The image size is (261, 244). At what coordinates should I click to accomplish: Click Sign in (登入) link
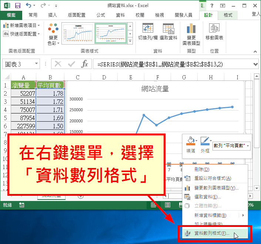click(x=256, y=14)
